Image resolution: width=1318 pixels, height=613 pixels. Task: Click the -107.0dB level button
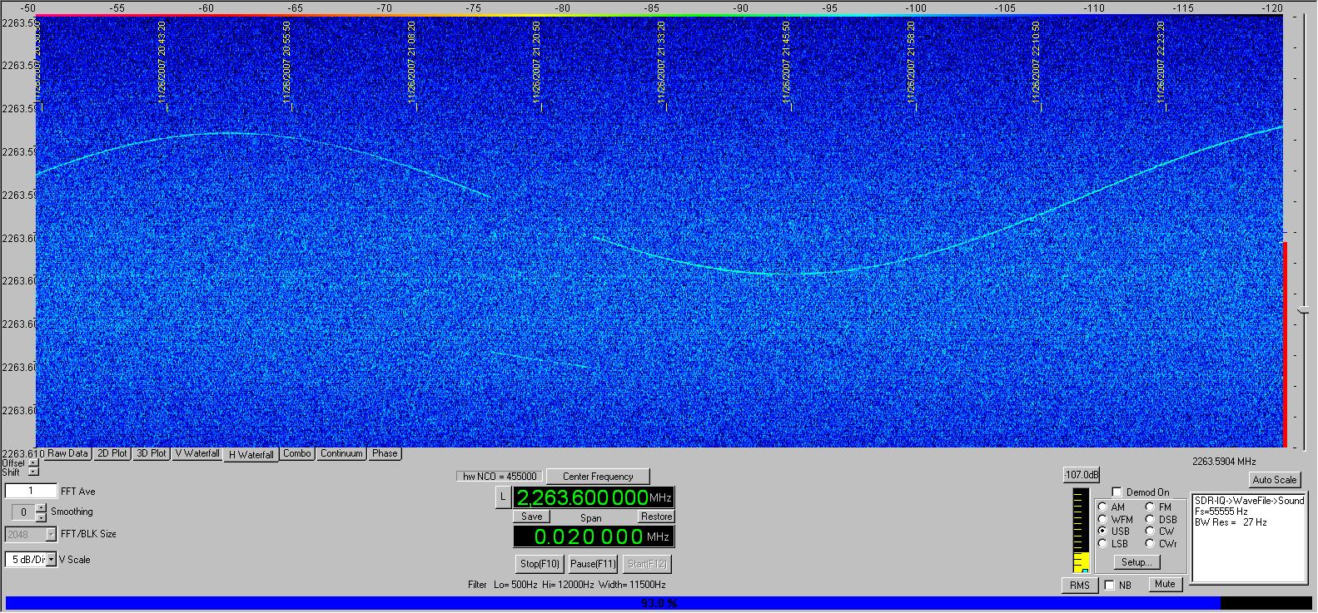click(1082, 475)
